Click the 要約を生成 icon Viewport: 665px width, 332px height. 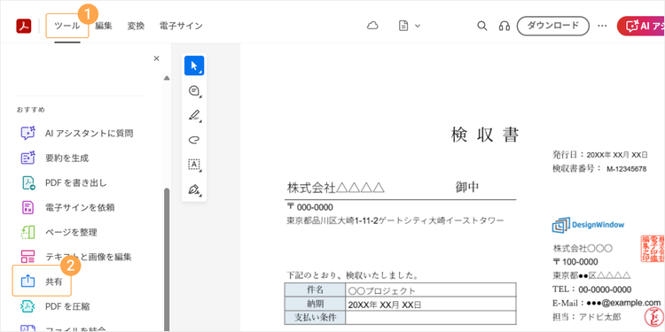28,158
